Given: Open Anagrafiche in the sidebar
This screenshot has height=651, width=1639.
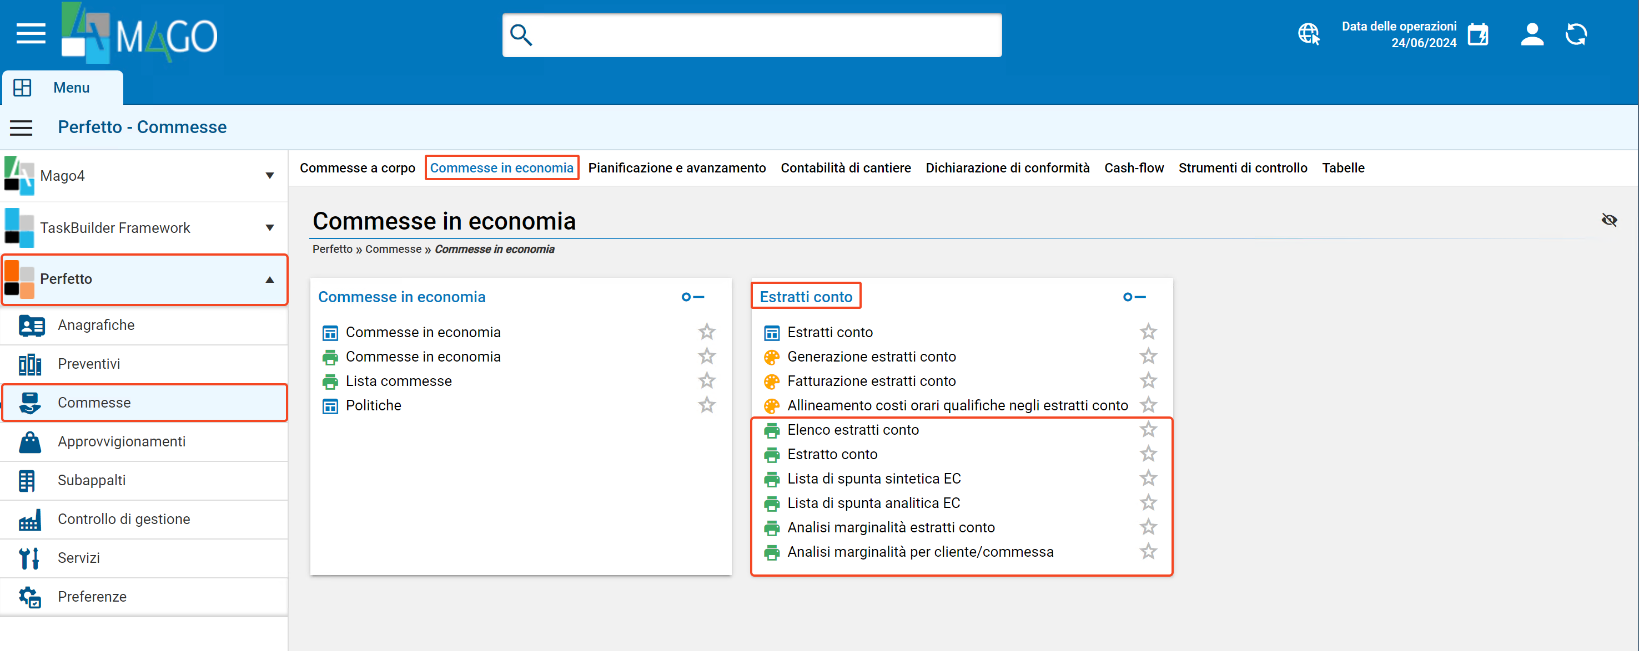Looking at the screenshot, I should 144,325.
